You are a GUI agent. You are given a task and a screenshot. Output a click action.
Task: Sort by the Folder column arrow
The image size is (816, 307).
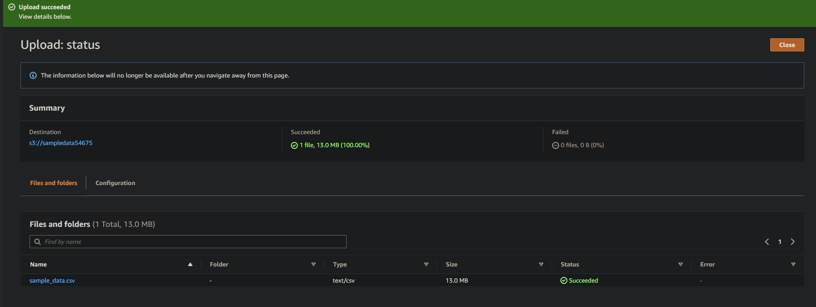314,264
